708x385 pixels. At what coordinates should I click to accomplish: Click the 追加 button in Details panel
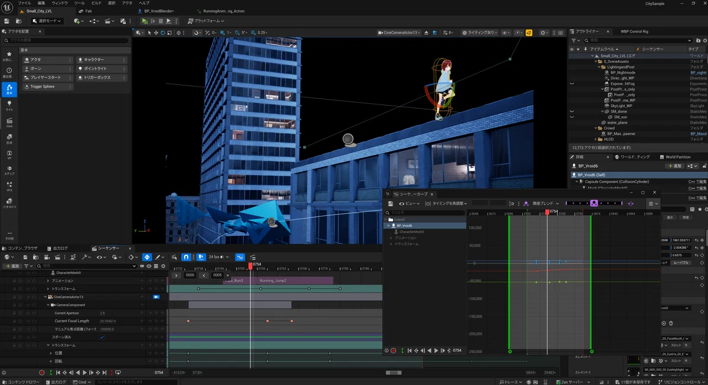point(674,166)
